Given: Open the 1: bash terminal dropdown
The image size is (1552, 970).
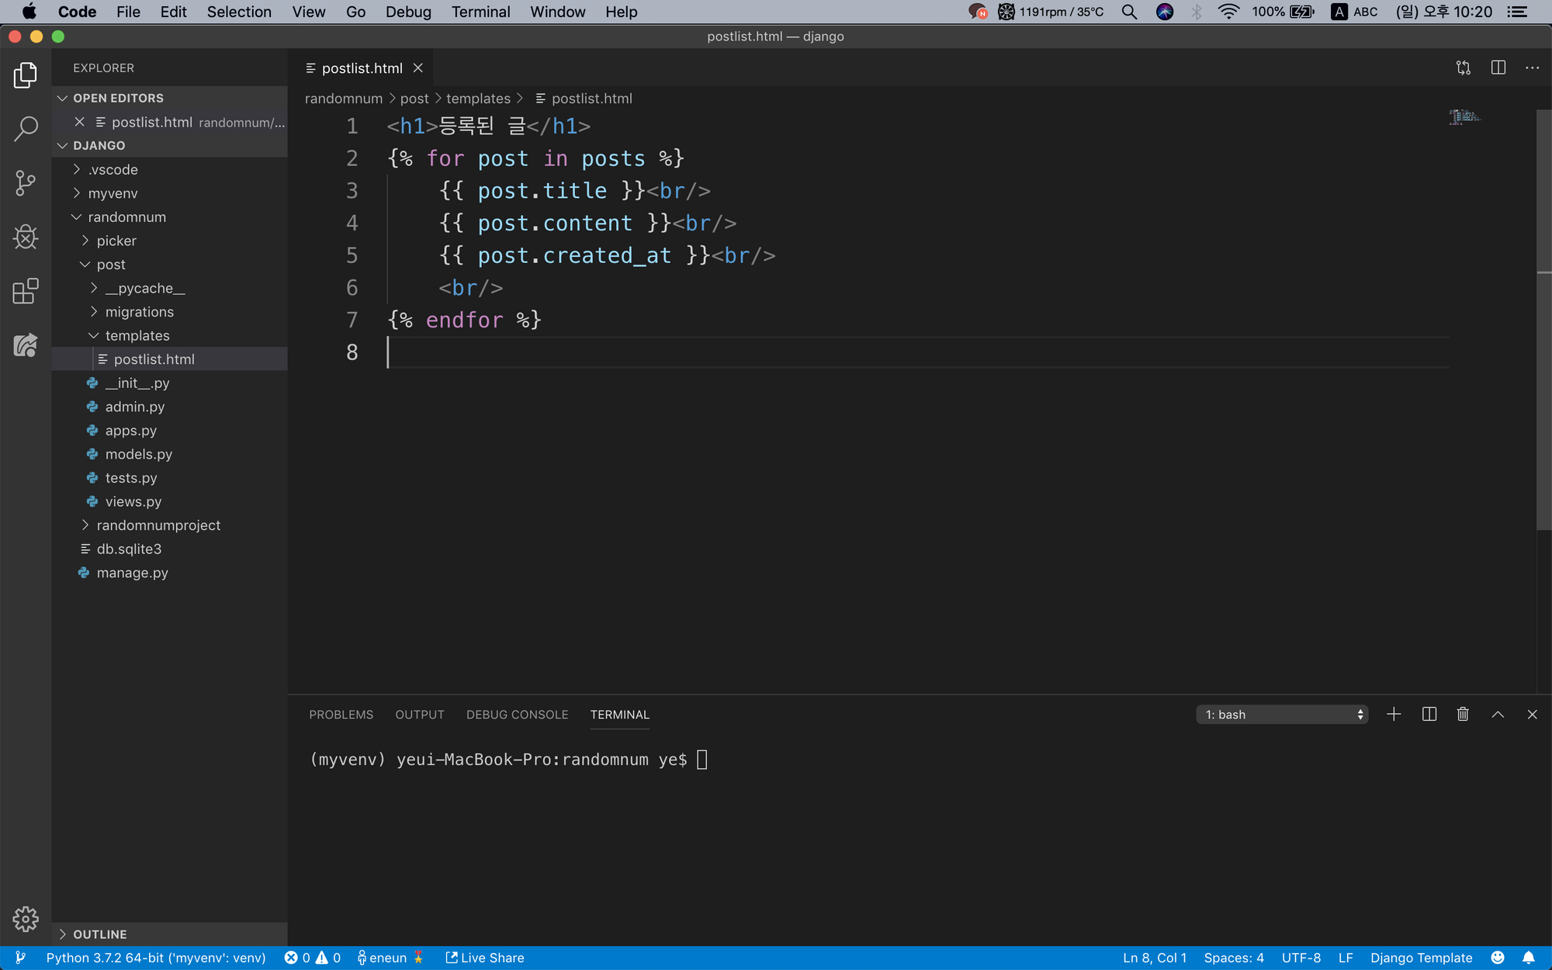Looking at the screenshot, I should coord(1282,715).
